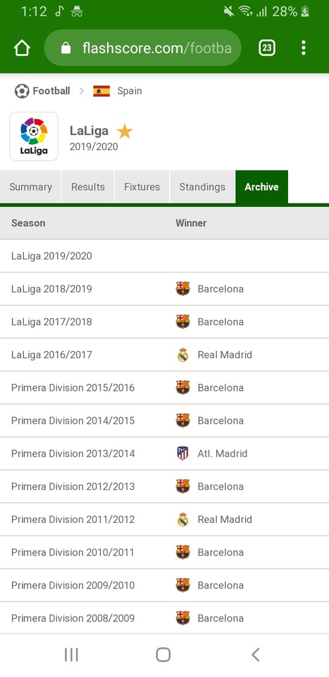Tap the Android recent apps button

[x=71, y=655]
